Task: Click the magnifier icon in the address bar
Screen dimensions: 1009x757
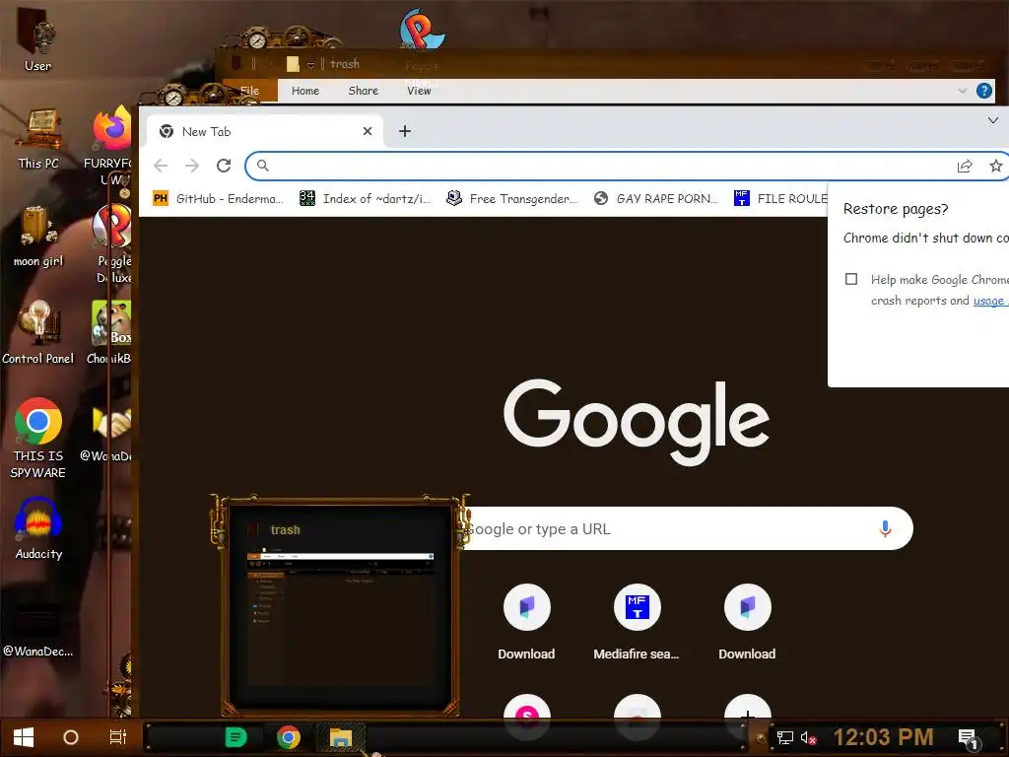Action: (262, 166)
